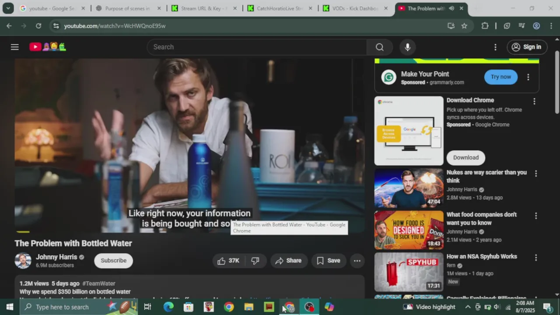The image size is (560, 315).
Task: Dislike the video
Action: 255,260
